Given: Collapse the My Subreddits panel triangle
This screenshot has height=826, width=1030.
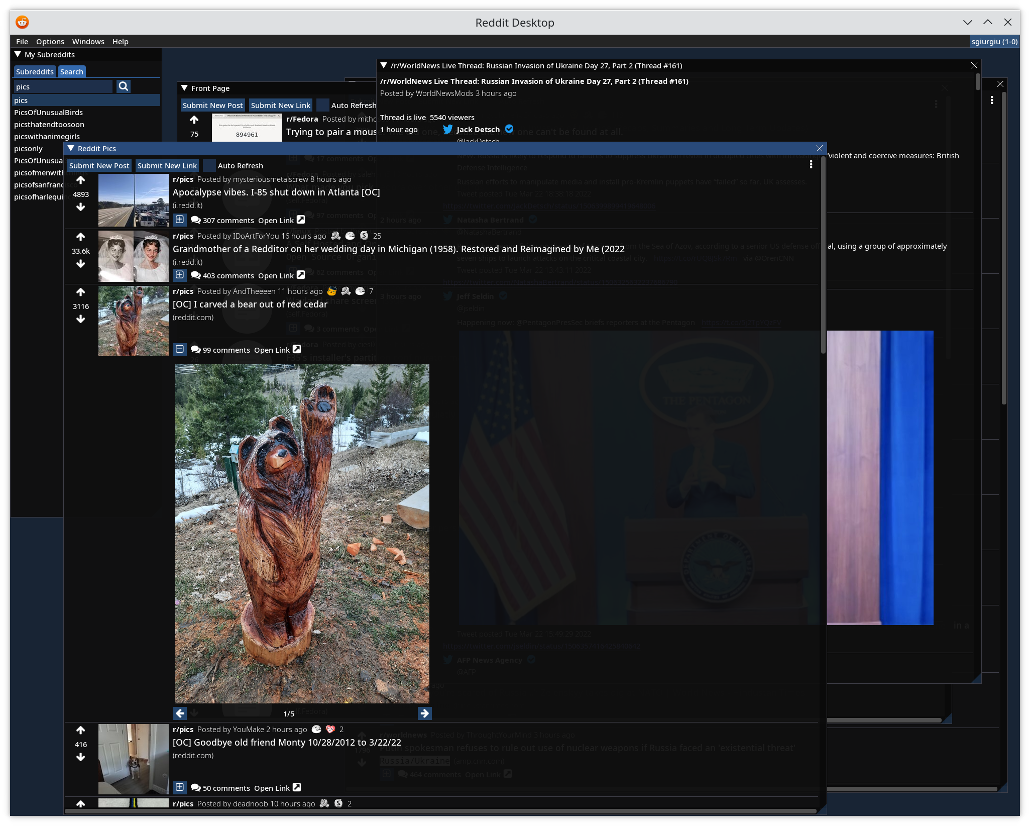Looking at the screenshot, I should [x=18, y=54].
